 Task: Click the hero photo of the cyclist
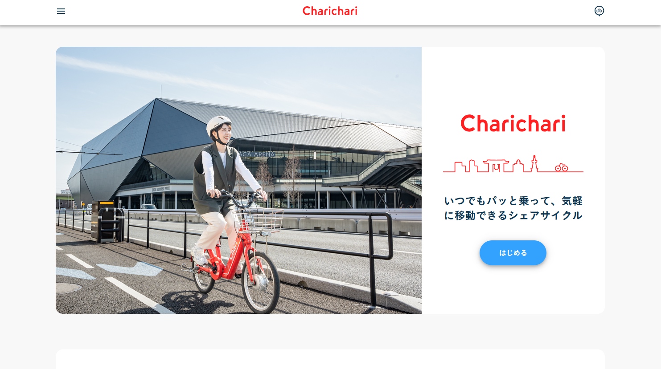pyautogui.click(x=238, y=180)
